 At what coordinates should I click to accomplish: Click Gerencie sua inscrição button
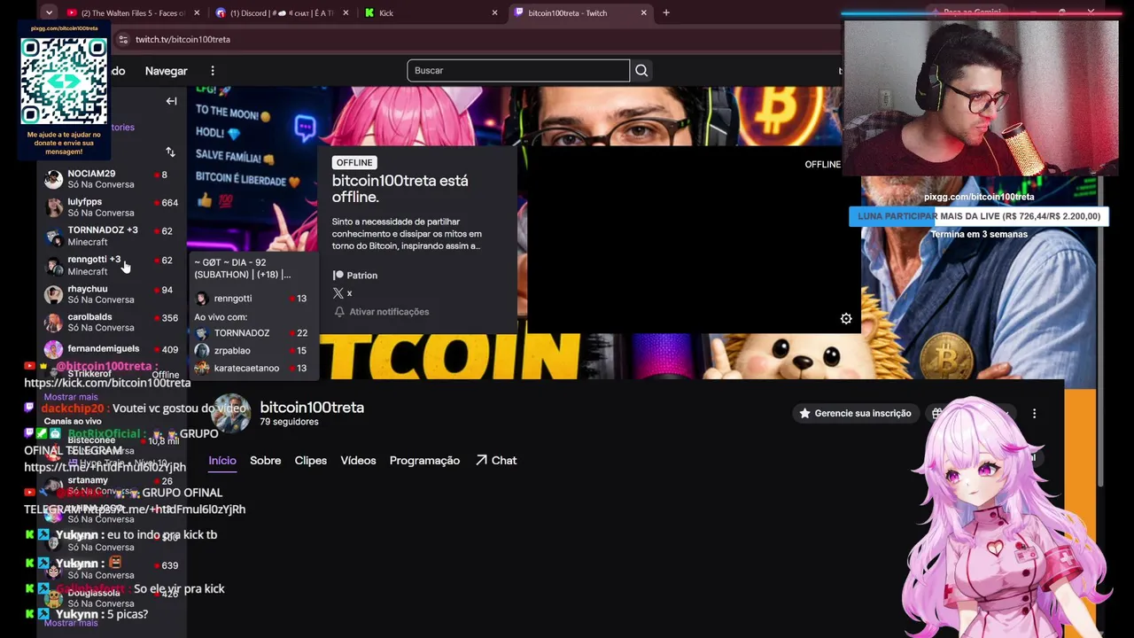coord(855,414)
